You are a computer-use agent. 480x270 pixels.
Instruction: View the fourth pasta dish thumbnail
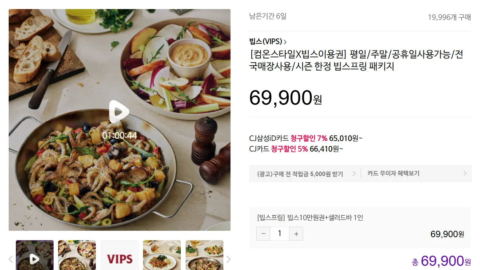[162, 255]
